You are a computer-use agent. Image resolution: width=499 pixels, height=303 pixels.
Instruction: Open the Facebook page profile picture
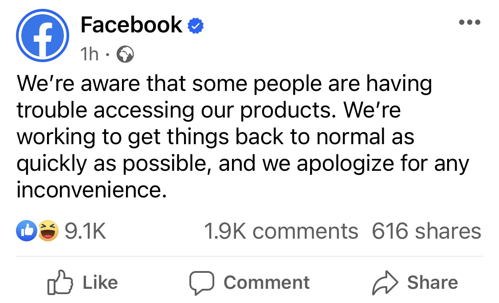pos(43,35)
